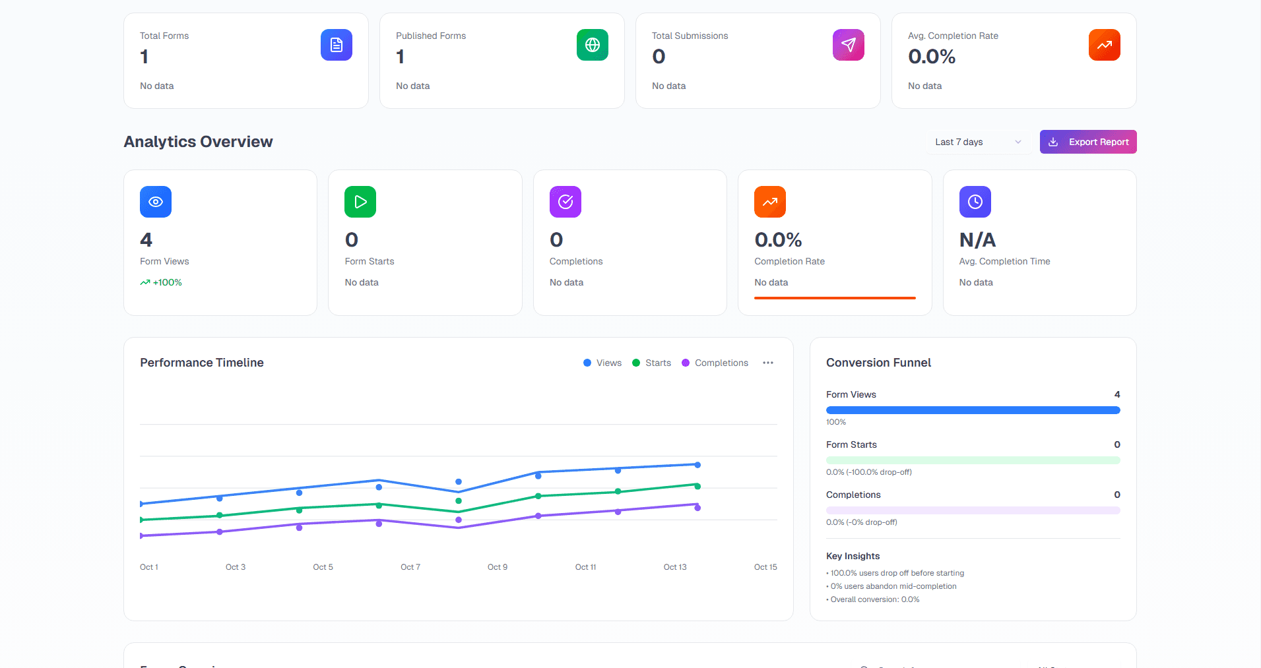Click the N/A completion time value
This screenshot has width=1261, height=668.
pos(977,239)
